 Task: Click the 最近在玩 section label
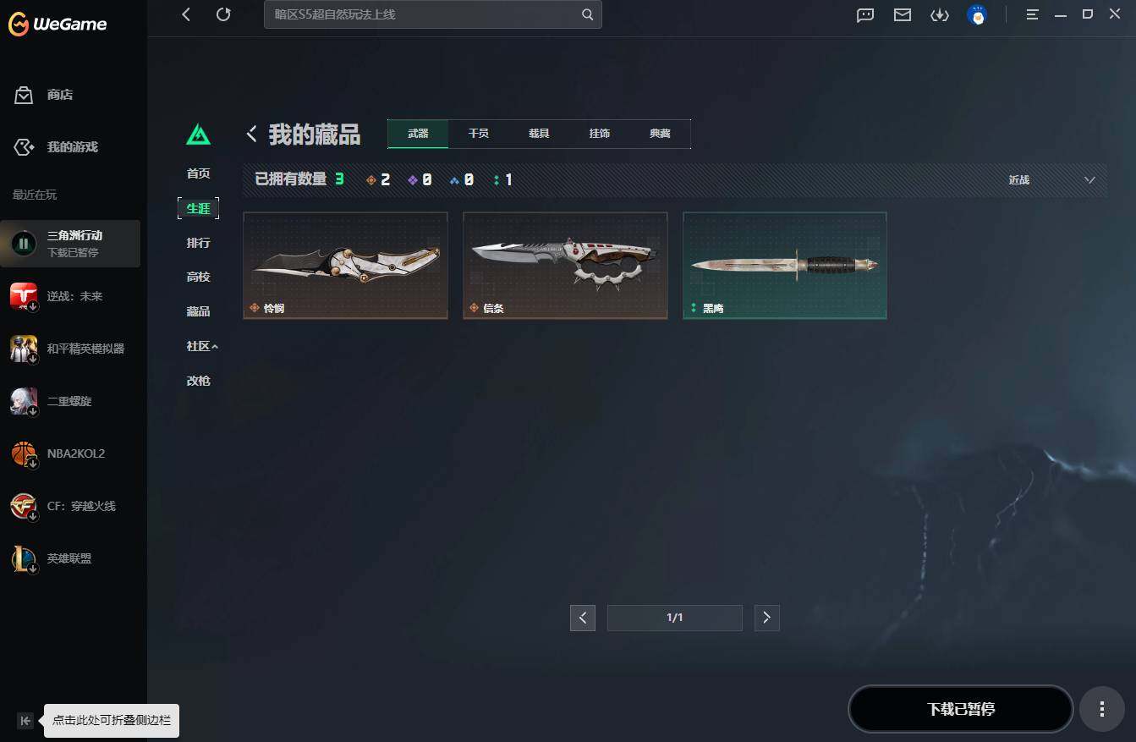[35, 195]
